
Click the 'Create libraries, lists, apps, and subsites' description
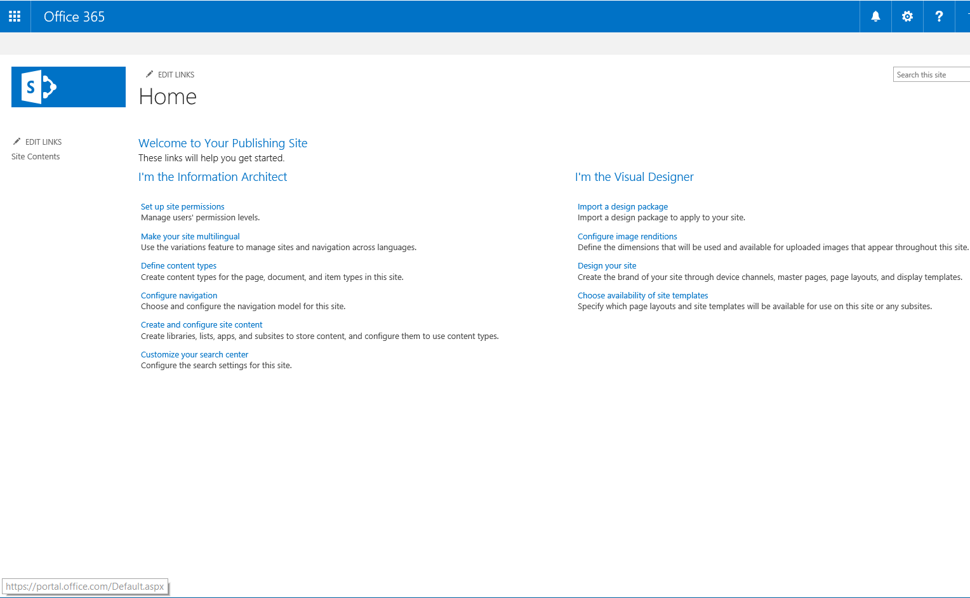320,336
